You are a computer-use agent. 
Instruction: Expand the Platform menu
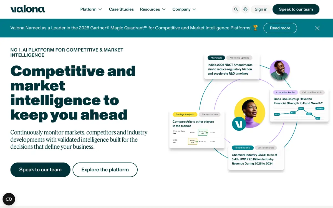click(x=91, y=9)
